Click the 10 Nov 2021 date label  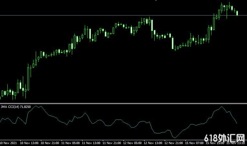point(8,143)
